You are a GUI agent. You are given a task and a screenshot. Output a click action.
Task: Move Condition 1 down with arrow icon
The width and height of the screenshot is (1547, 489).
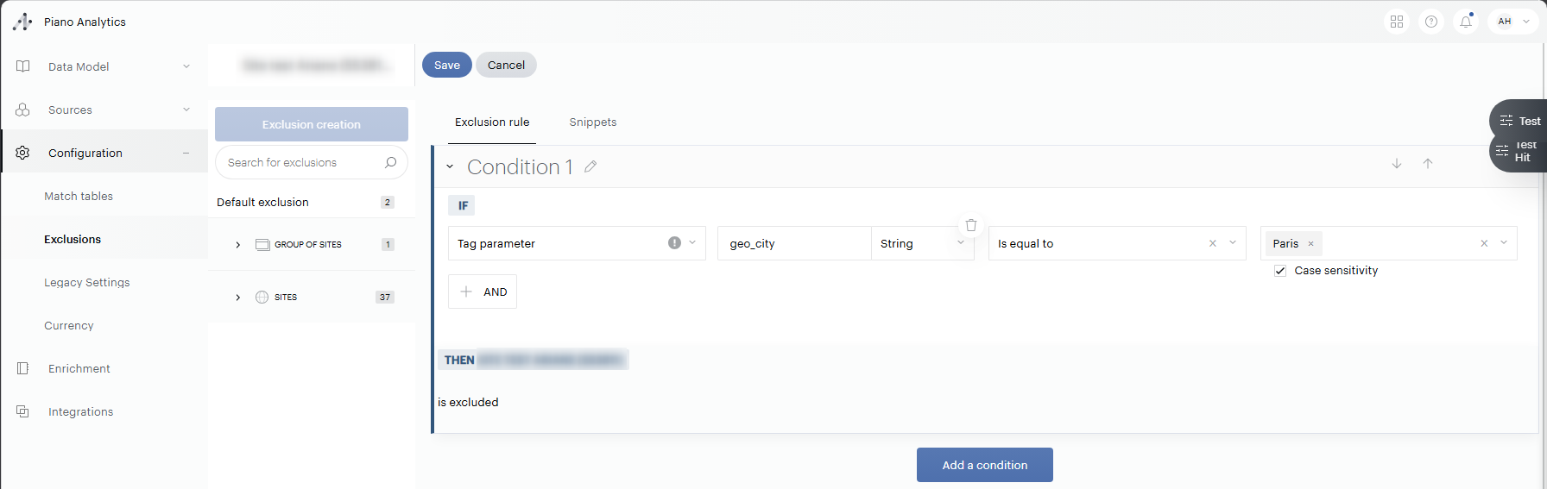[1397, 164]
